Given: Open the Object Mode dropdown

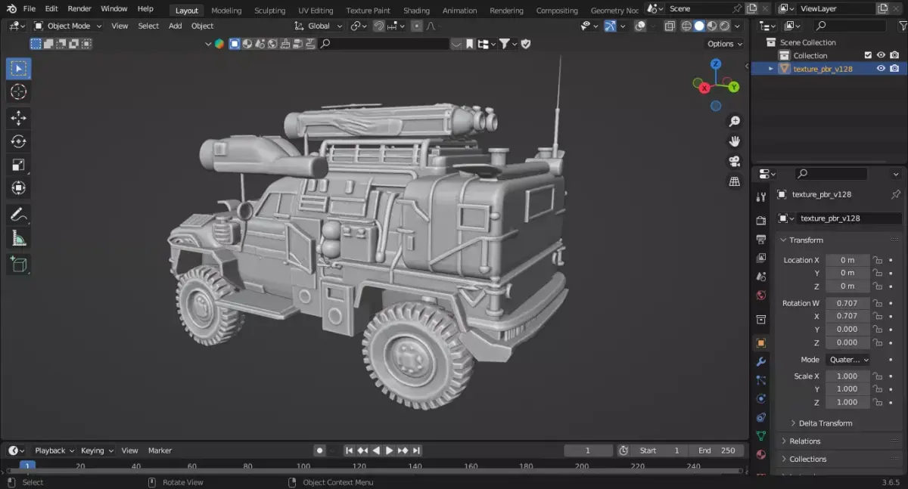Looking at the screenshot, I should coord(68,26).
